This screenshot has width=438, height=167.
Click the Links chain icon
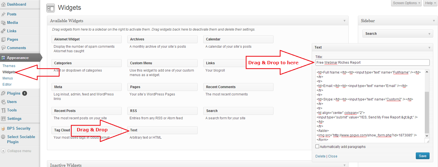click(x=3, y=31)
